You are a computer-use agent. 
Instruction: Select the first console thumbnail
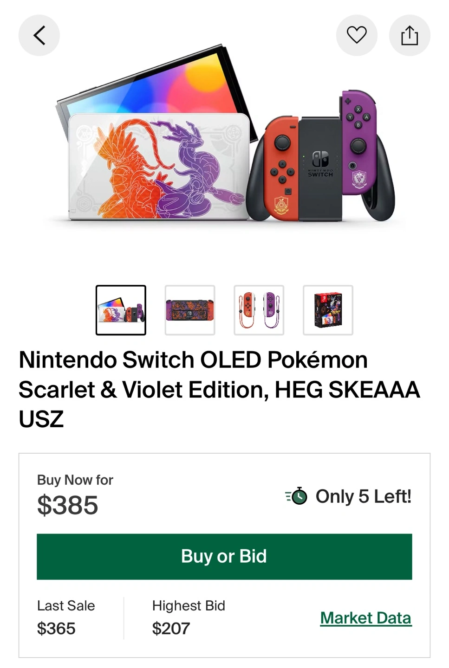click(121, 310)
